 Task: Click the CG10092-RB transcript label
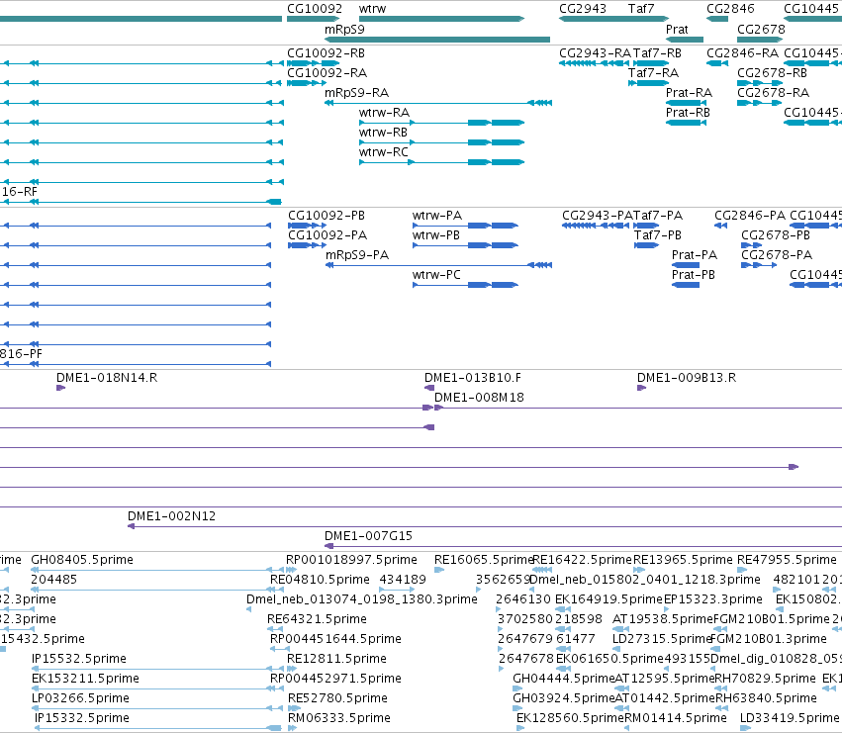326,53
